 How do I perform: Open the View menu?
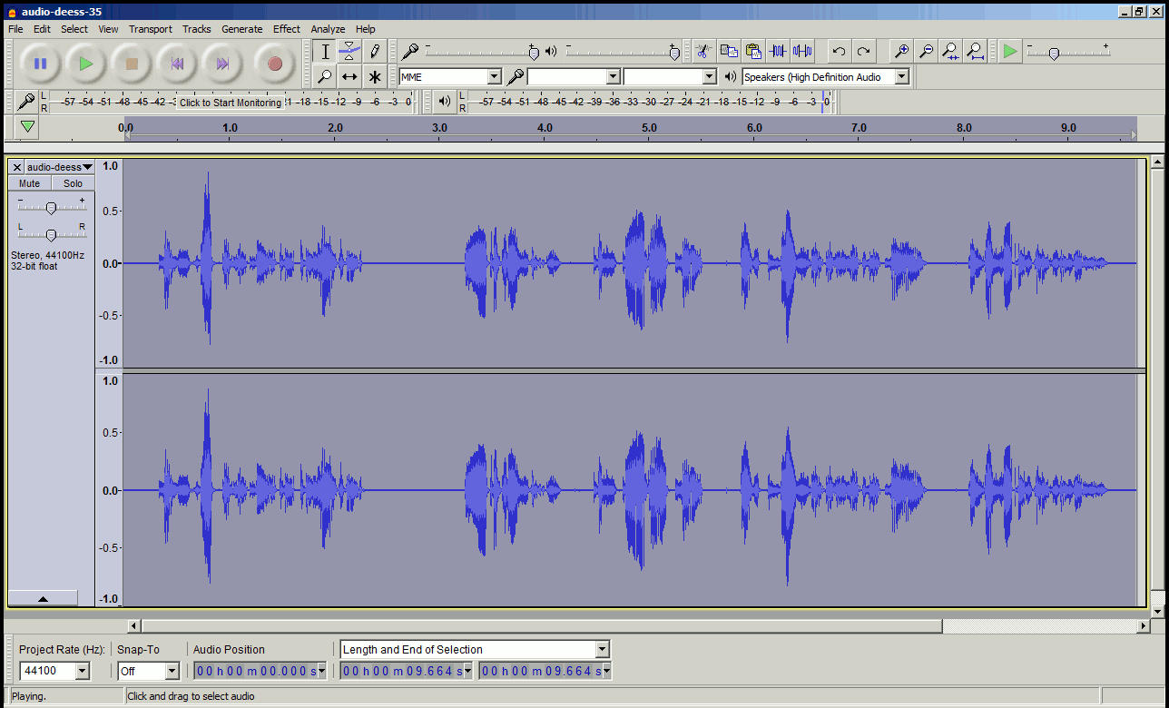tap(108, 29)
